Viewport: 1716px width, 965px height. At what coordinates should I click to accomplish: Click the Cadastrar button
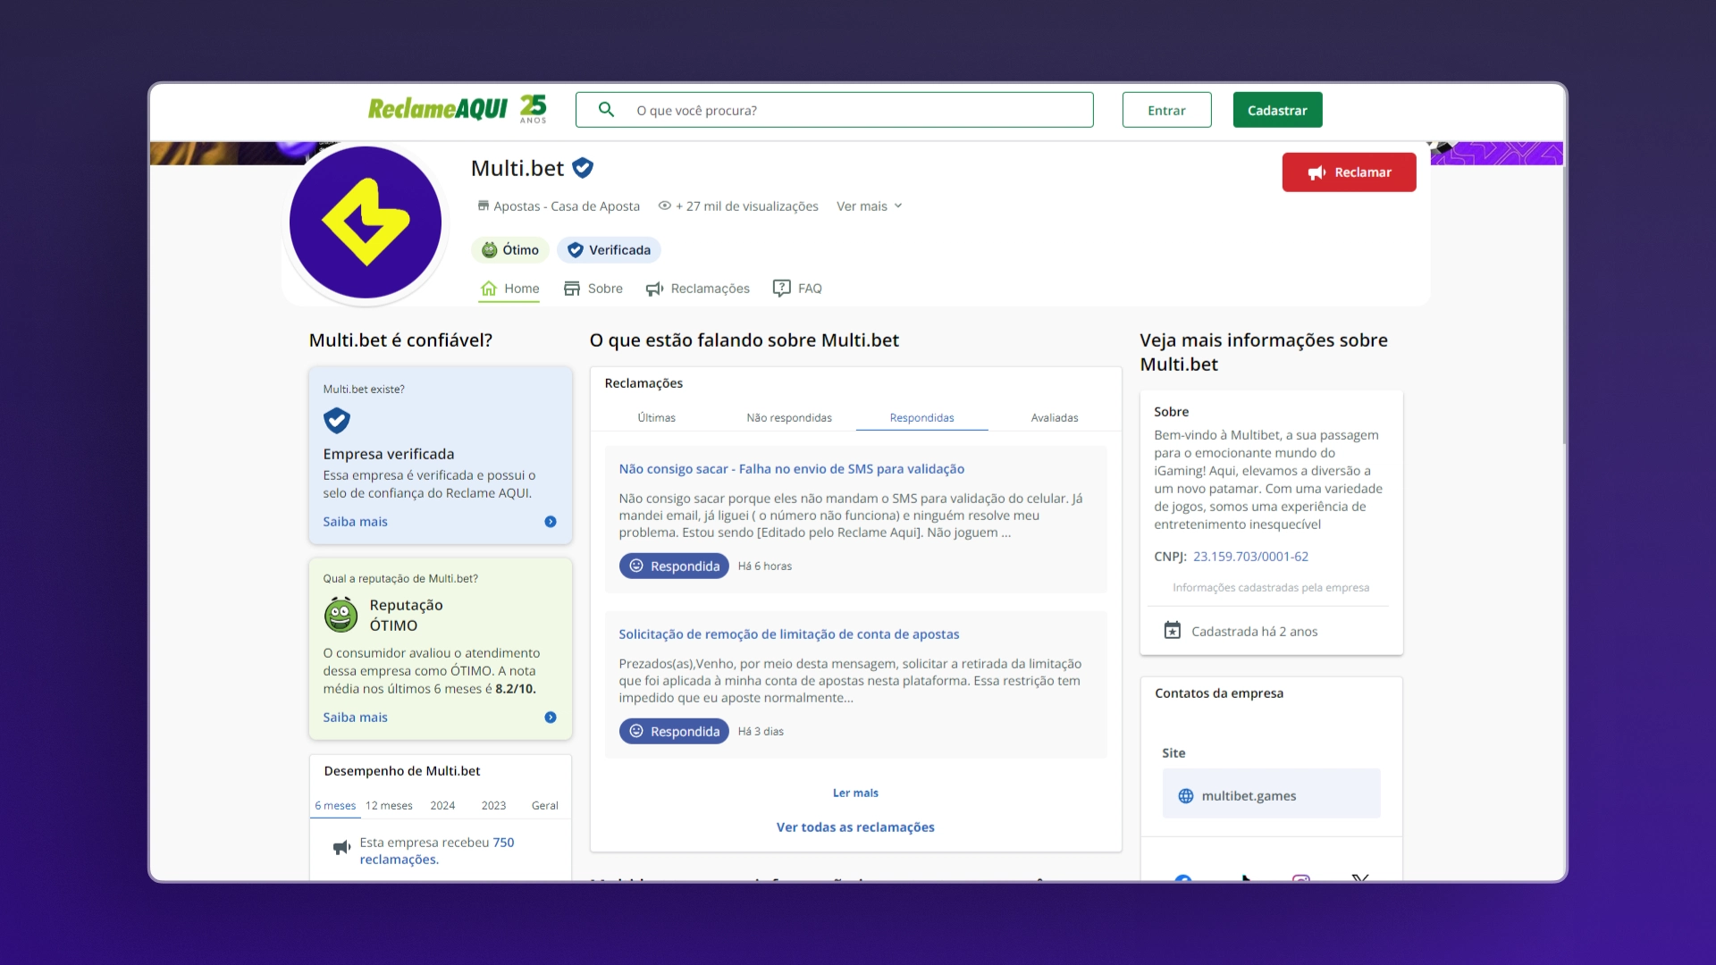[x=1277, y=110]
